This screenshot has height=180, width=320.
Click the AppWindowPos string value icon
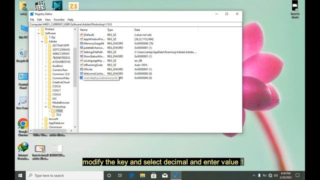click(81, 39)
